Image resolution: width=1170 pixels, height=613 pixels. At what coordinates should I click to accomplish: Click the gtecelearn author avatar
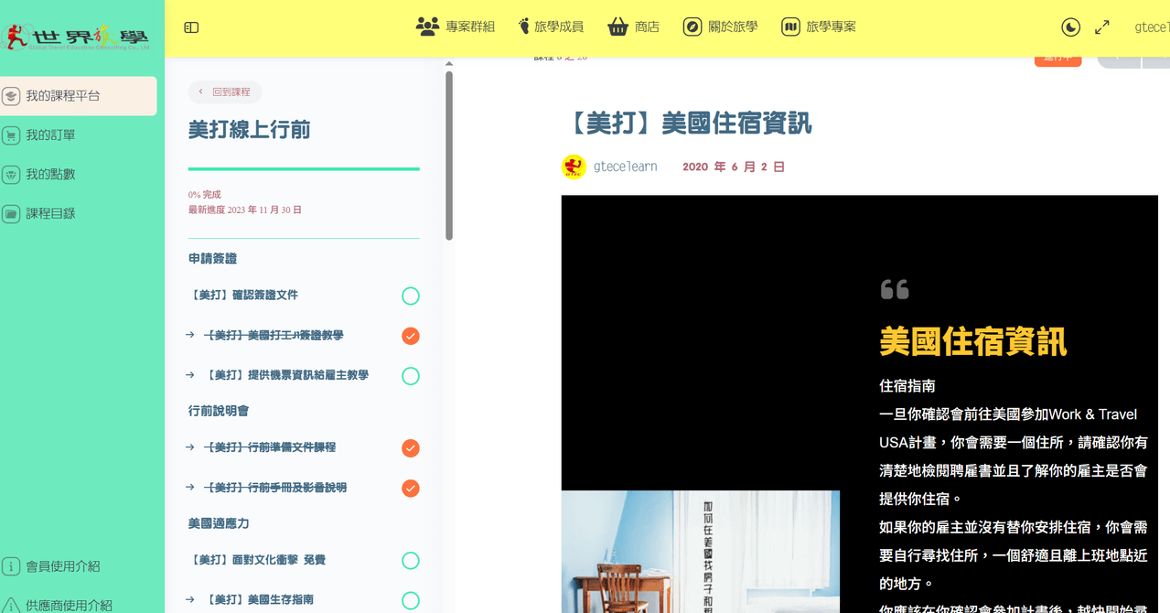pos(574,167)
